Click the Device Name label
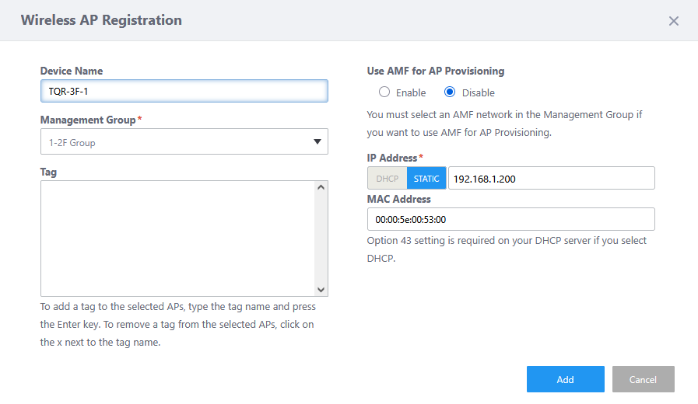Image resolution: width=698 pixels, height=404 pixels. coord(72,71)
